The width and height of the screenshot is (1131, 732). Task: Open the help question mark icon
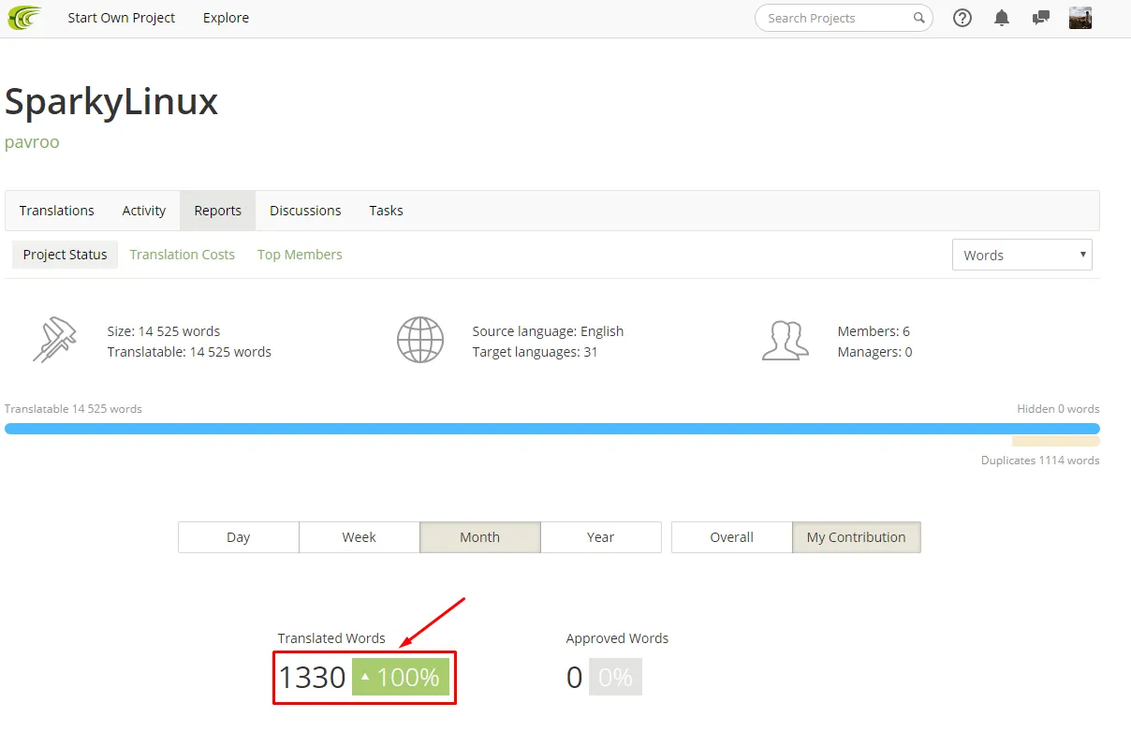[x=962, y=18]
